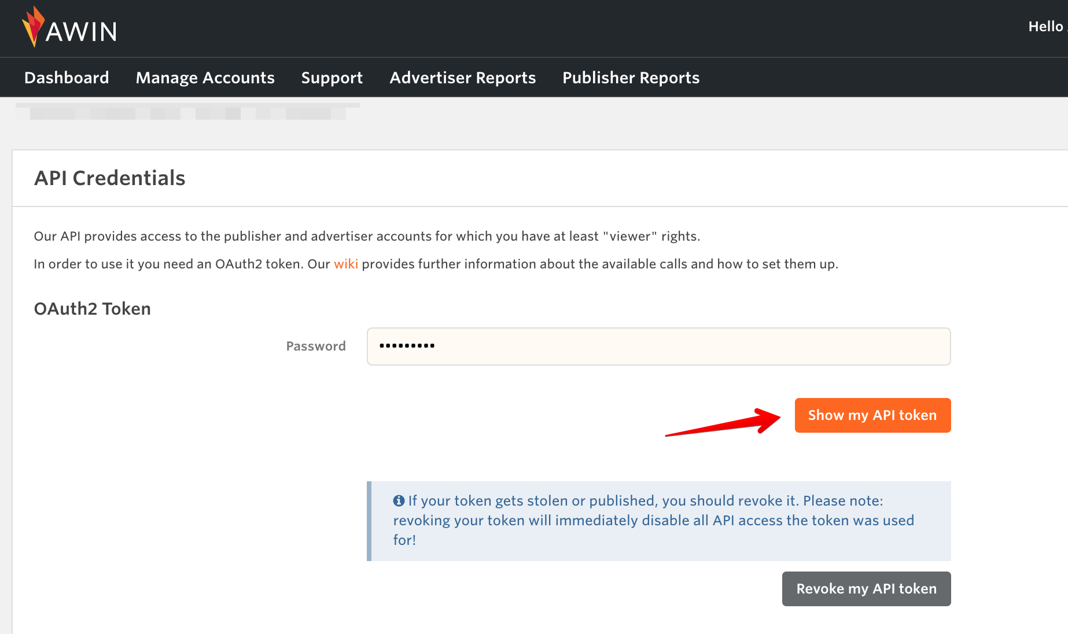The image size is (1068, 634).
Task: Select Publisher Reports in the navigation
Action: pyautogui.click(x=631, y=77)
